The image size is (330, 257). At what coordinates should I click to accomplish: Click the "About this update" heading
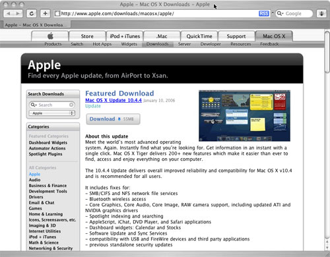[106, 136]
